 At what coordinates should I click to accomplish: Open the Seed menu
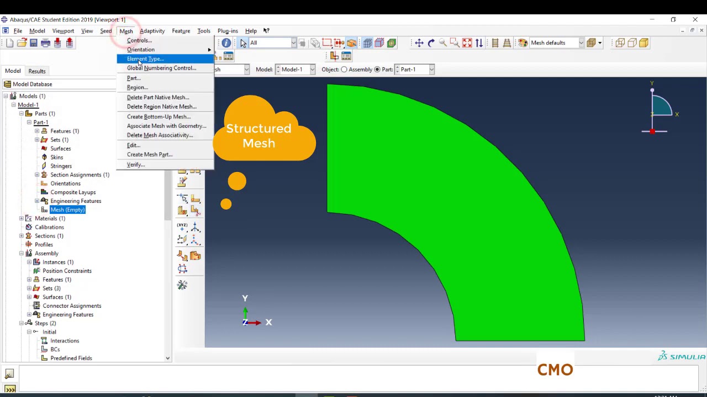click(x=105, y=31)
